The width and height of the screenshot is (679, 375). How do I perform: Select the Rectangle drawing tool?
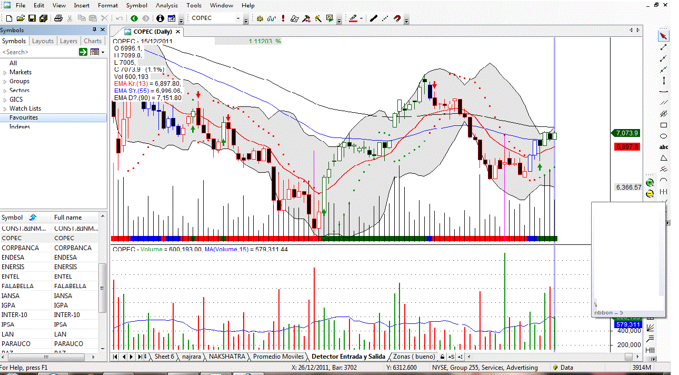664,125
